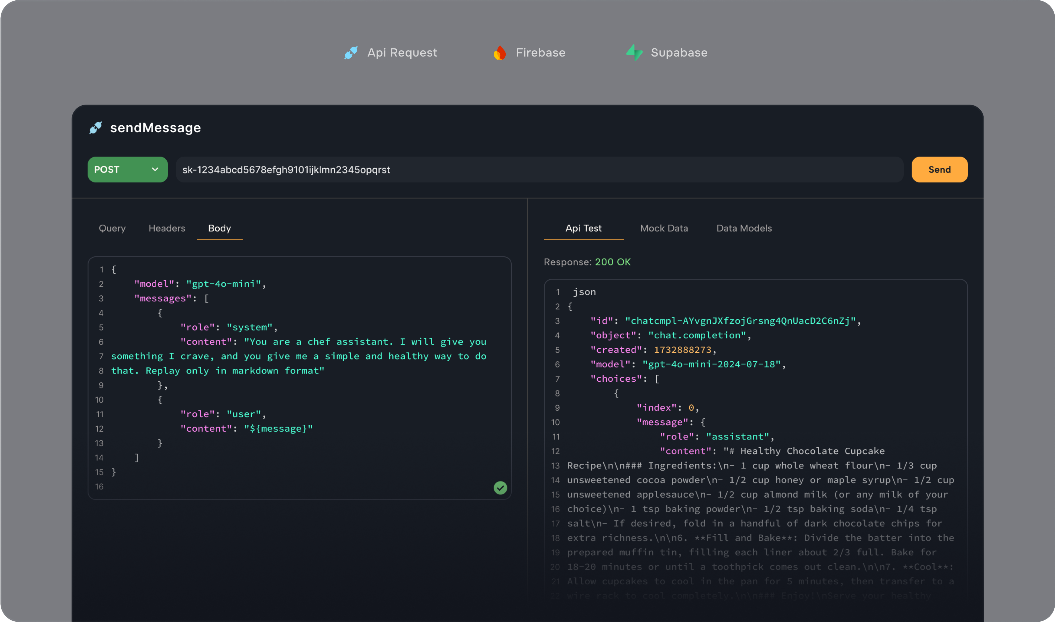Image resolution: width=1055 pixels, height=622 pixels.
Task: Click the "index" key in the response
Action: pyautogui.click(x=656, y=407)
